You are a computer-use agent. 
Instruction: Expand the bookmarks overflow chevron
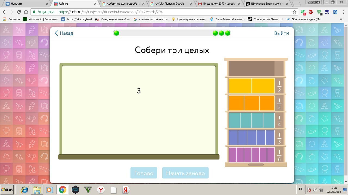(x=341, y=19)
